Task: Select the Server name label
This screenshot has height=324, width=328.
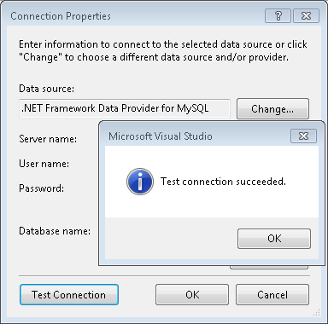Action: pyautogui.click(x=48, y=139)
